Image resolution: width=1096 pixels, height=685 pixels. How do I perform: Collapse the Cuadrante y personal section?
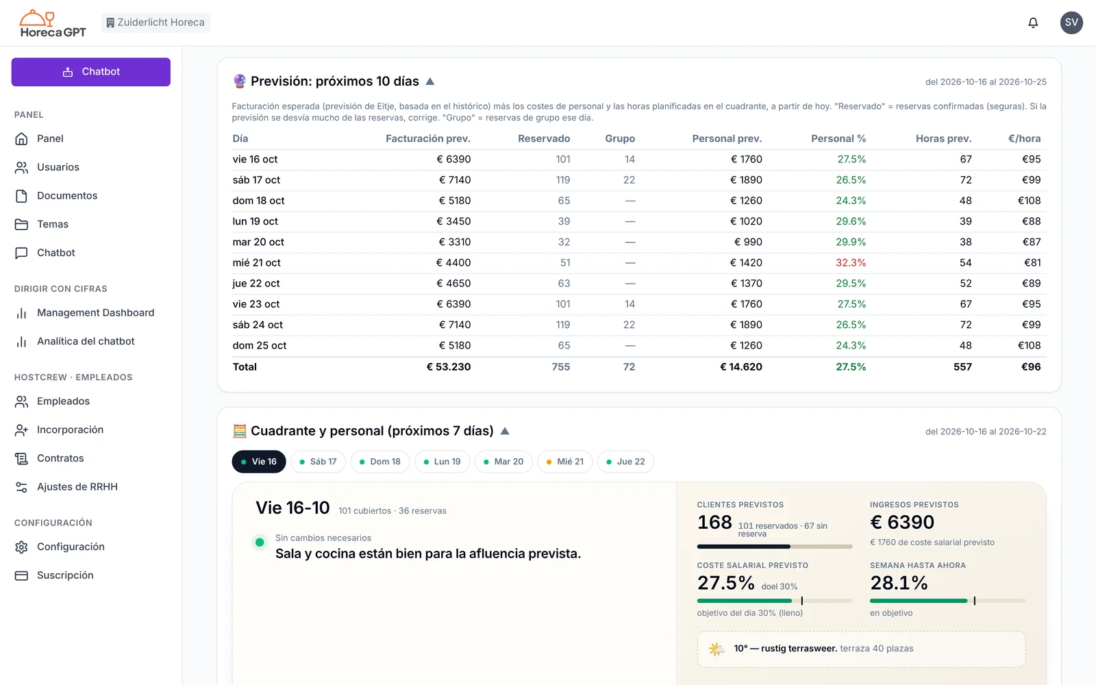[505, 432]
